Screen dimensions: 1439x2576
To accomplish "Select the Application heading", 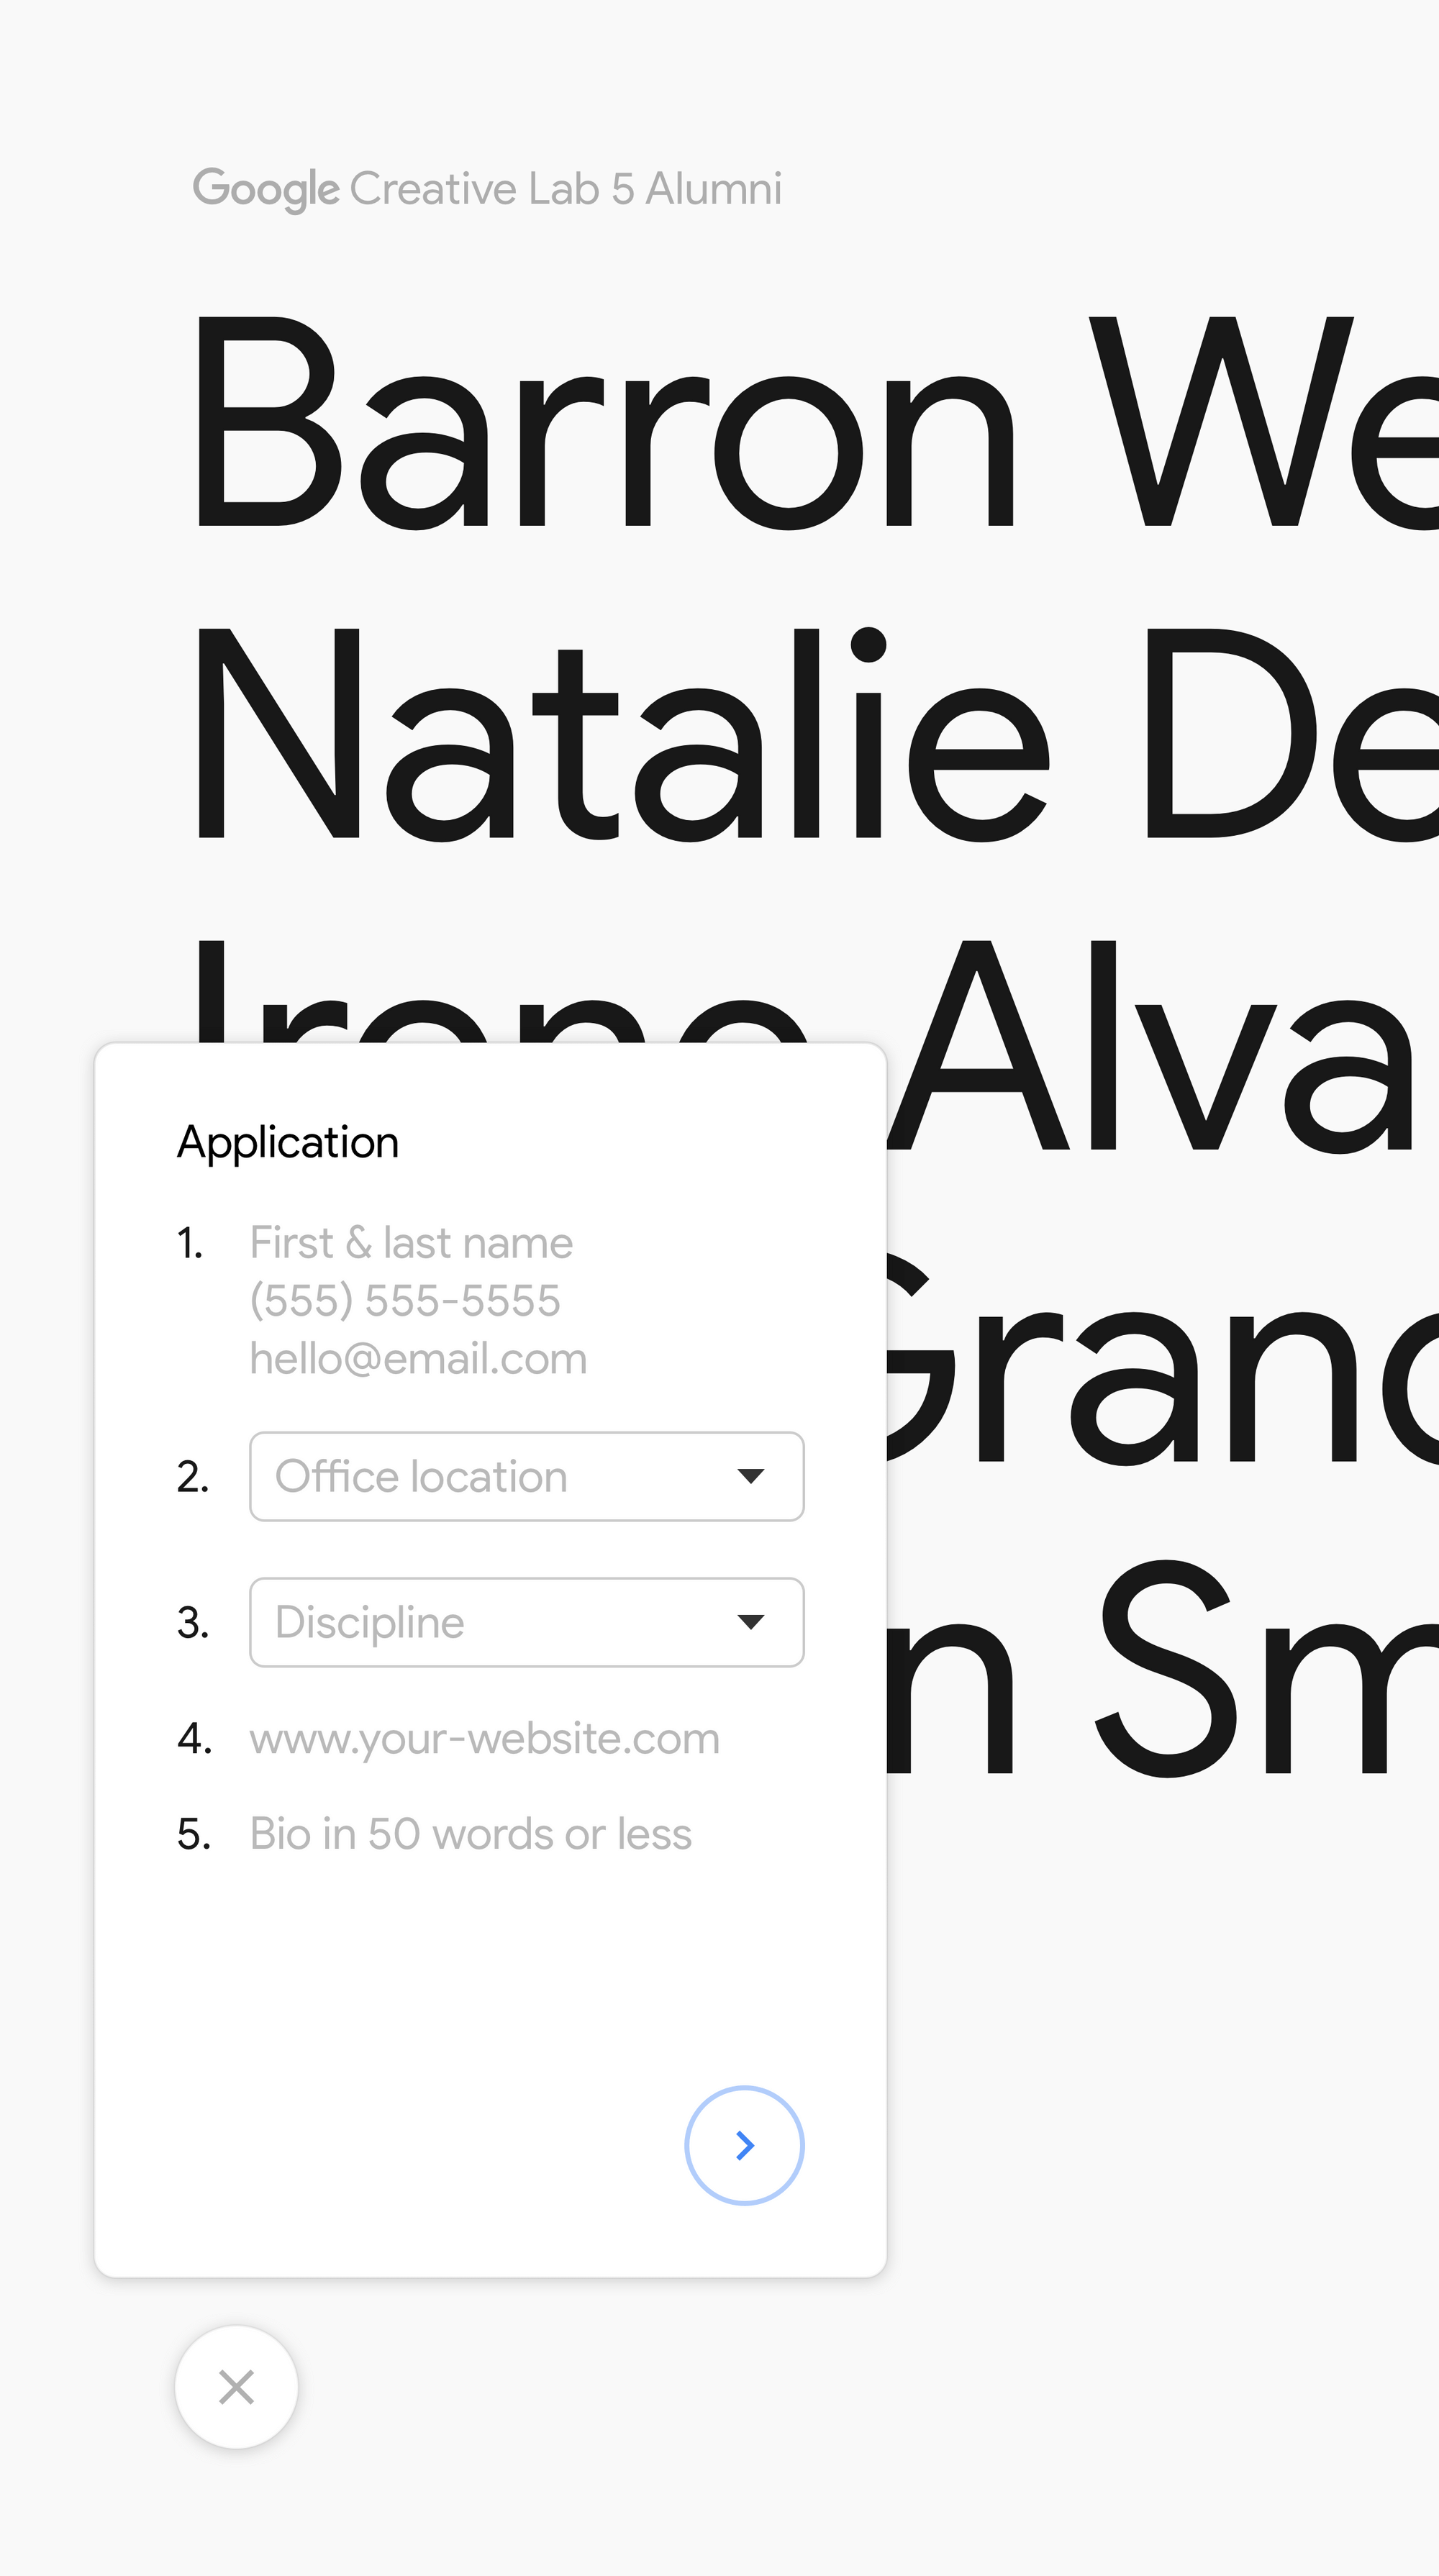I will coord(287,1141).
